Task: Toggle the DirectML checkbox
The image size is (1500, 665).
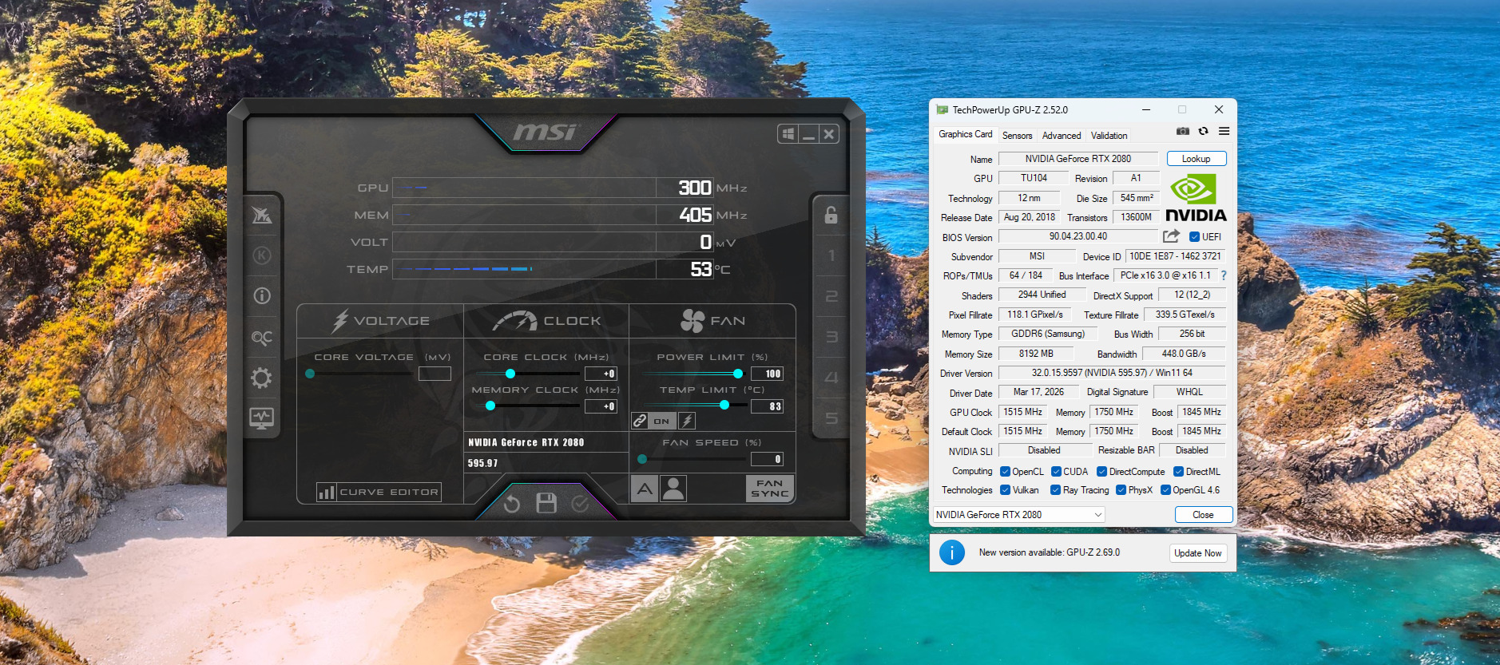Action: [1178, 472]
